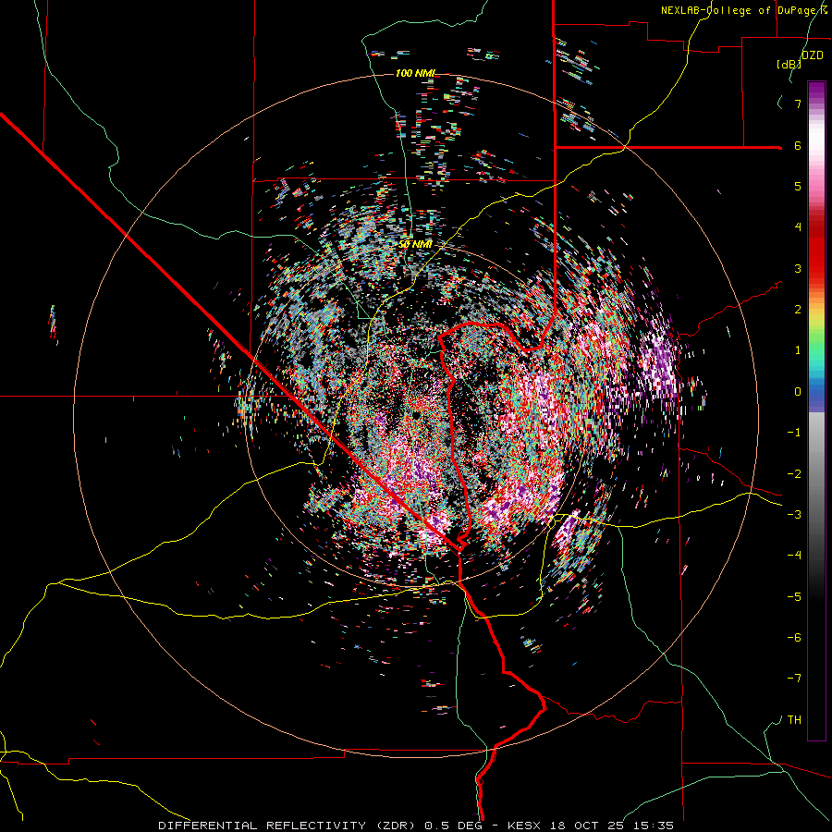The image size is (832, 832).
Task: Click the 1 value on the color scale
Action: (x=798, y=350)
